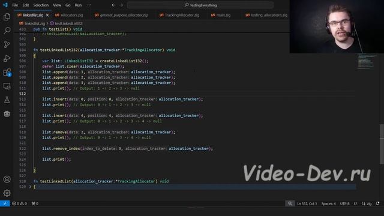This screenshot has height=216, width=384.
Task: Click the VS Code logo icon
Action: 5,5
